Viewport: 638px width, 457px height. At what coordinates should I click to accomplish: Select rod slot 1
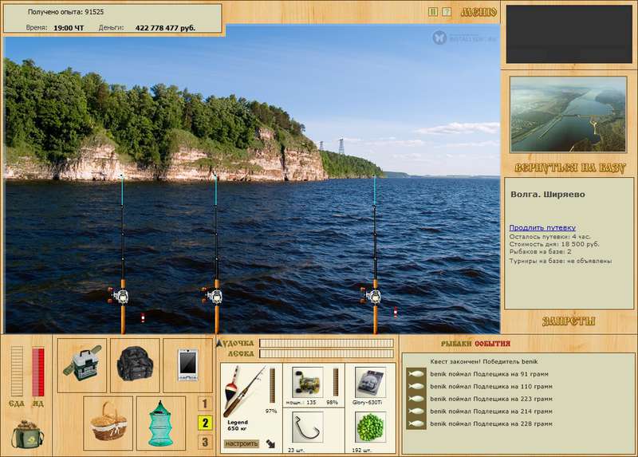pyautogui.click(x=205, y=404)
